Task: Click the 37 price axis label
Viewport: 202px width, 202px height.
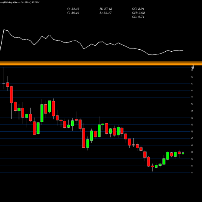Action: pyautogui.click(x=192, y=152)
